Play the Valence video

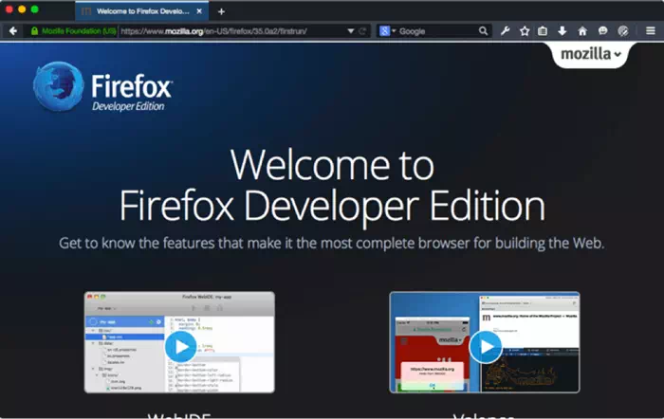pos(485,346)
